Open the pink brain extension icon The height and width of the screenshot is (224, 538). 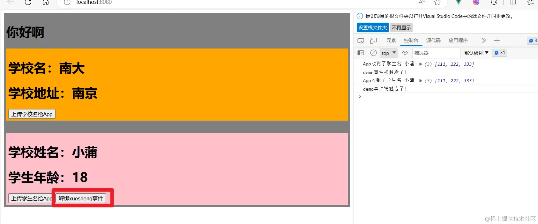[x=476, y=2]
